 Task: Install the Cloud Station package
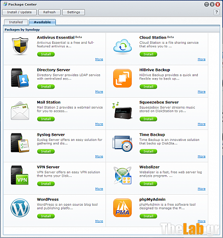click(x=149, y=54)
